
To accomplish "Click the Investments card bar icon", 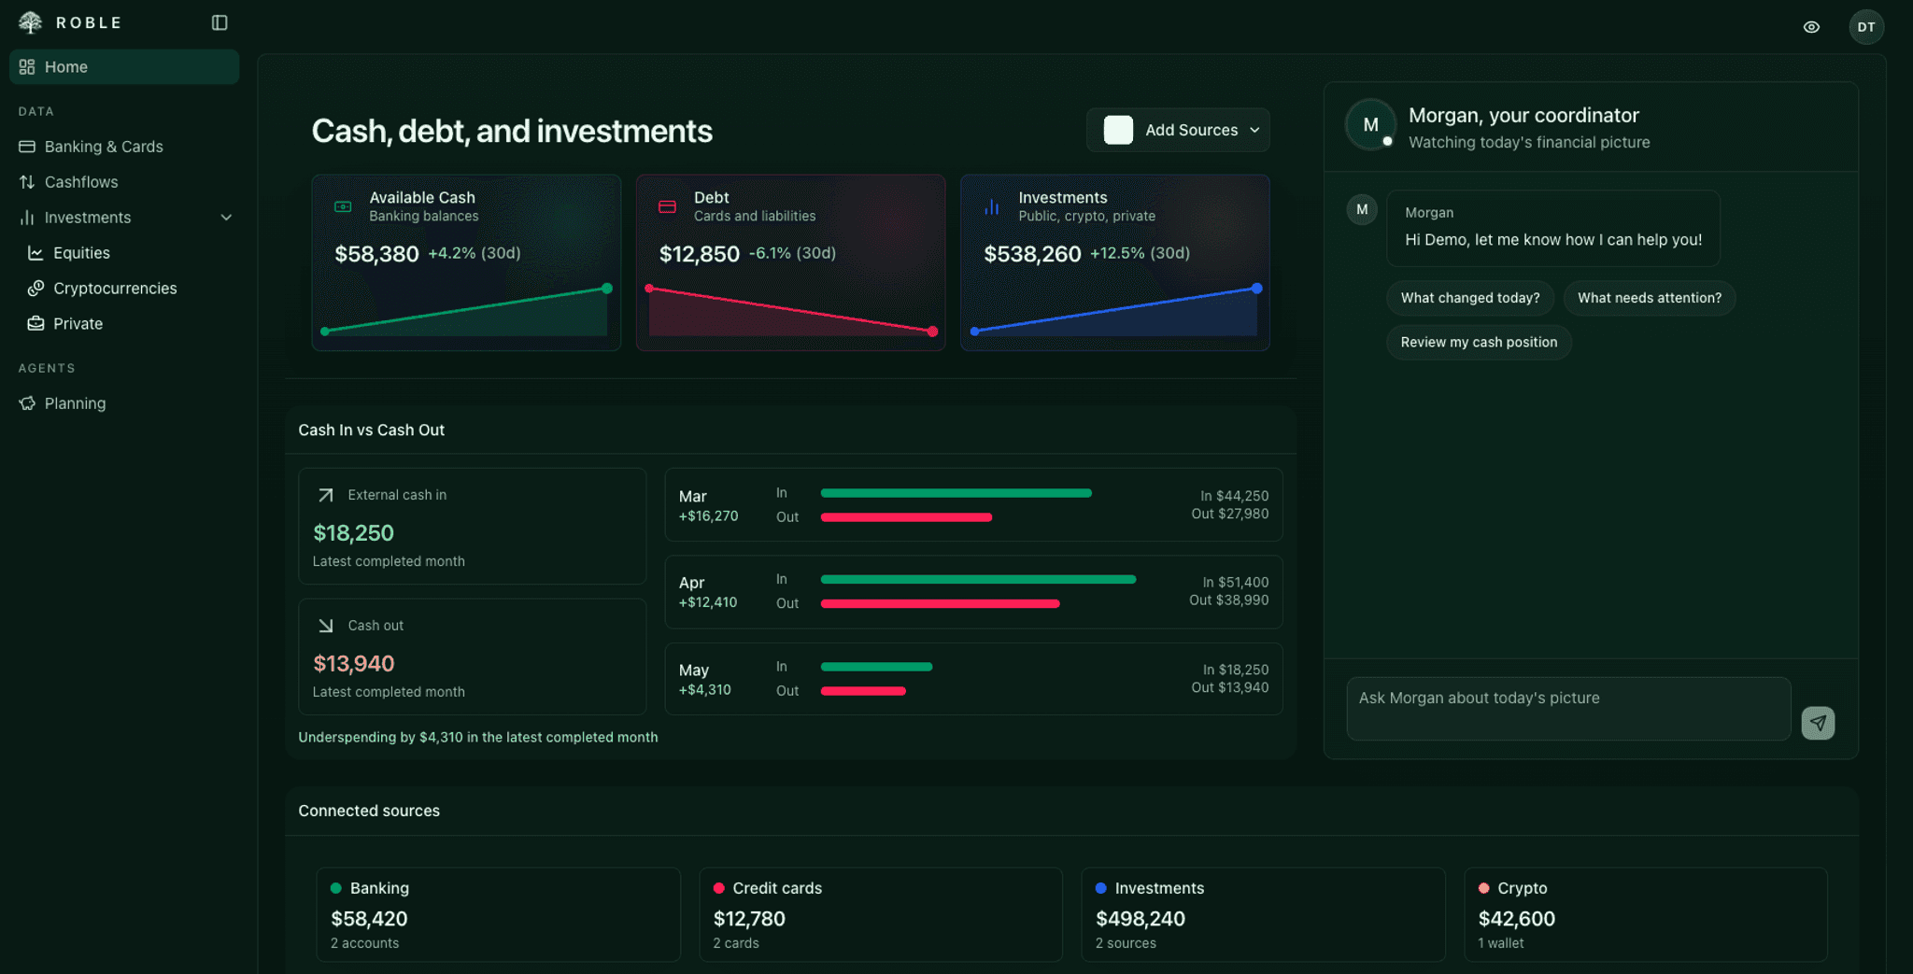I will [x=992, y=206].
